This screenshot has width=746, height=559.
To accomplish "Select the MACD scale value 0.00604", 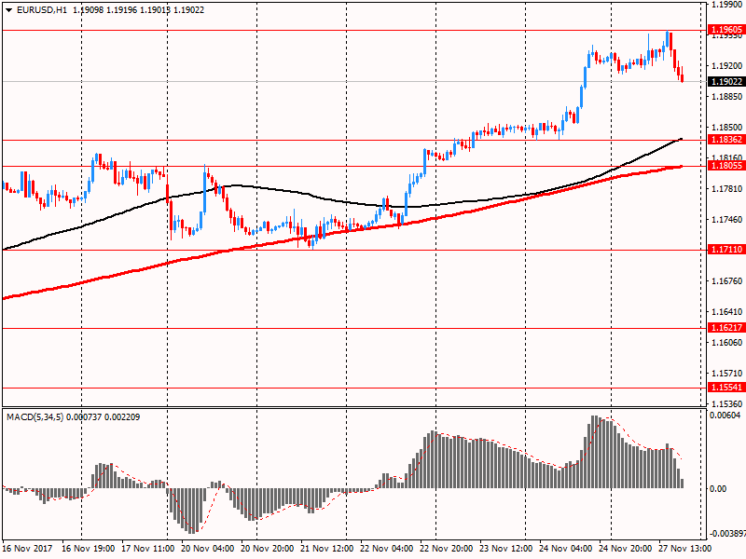I will click(725, 416).
